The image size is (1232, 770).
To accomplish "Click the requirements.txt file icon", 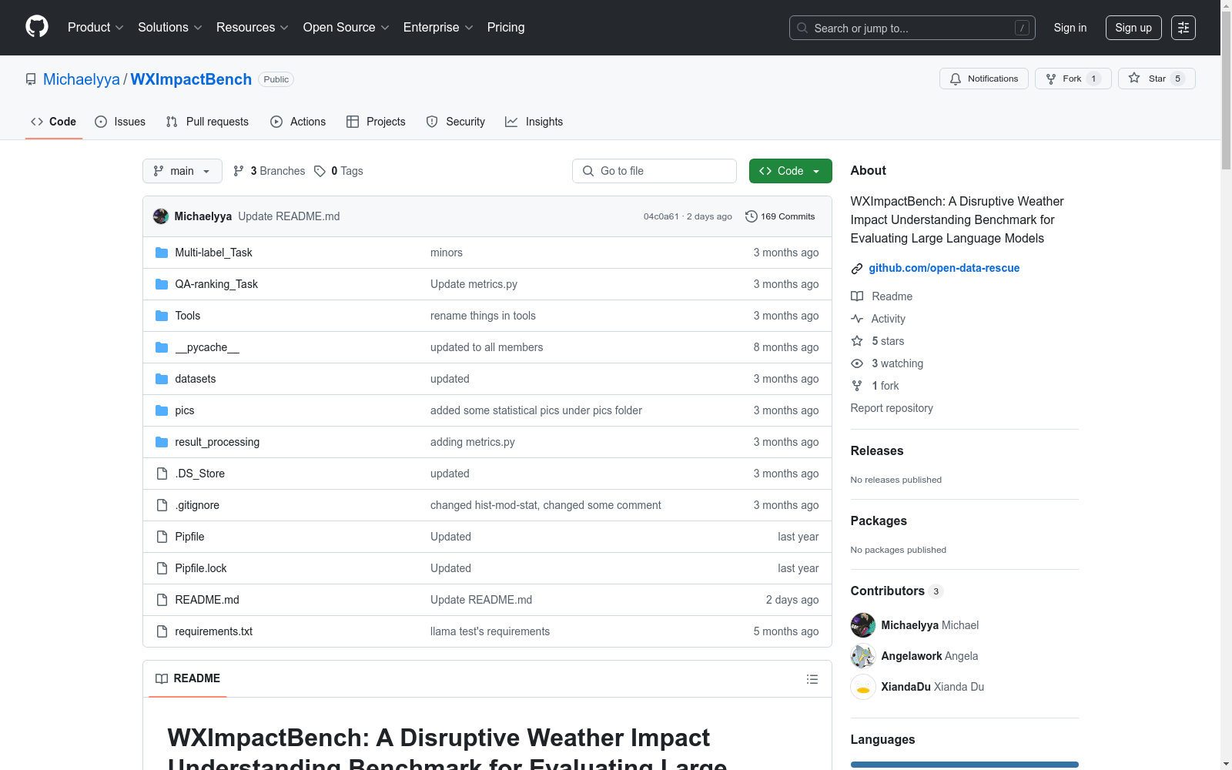I will [162, 631].
